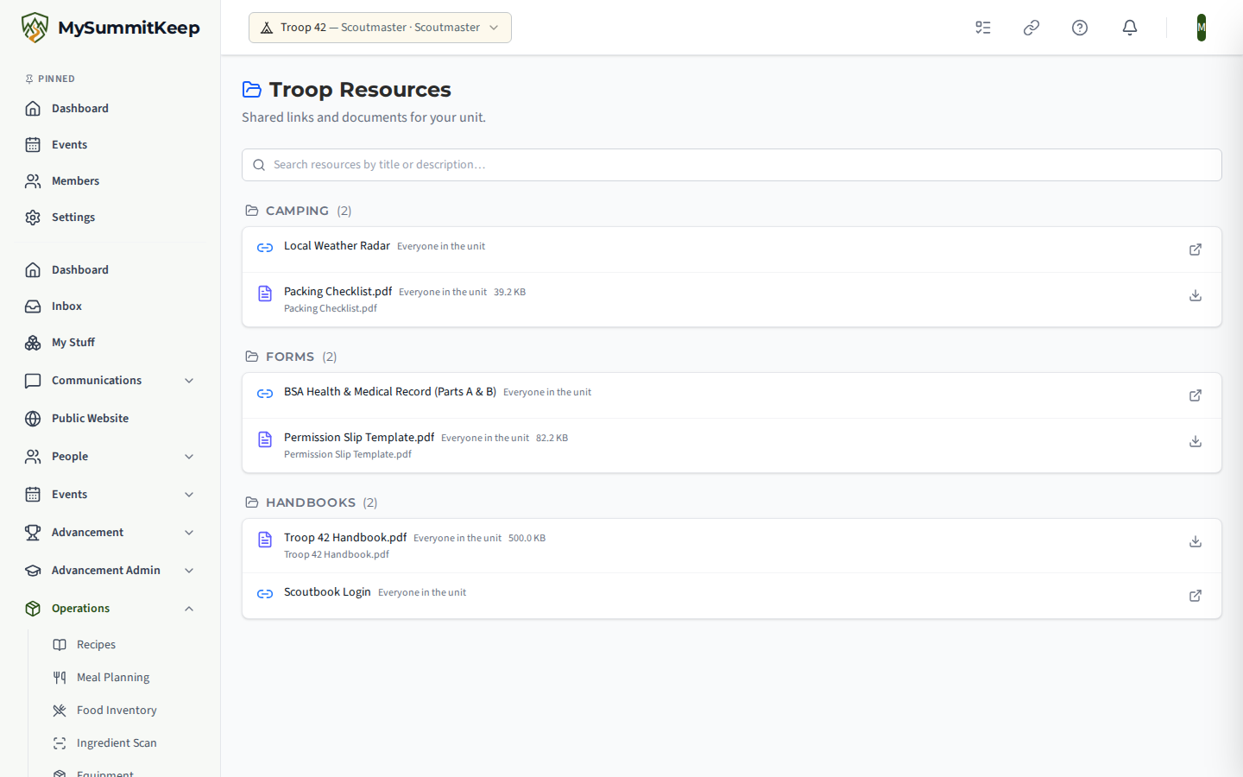Open Meal Planning under Operations

point(124,678)
